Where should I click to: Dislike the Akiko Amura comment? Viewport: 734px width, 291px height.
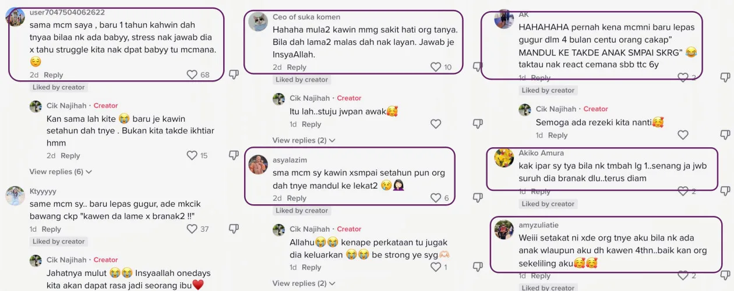pyautogui.click(x=725, y=191)
